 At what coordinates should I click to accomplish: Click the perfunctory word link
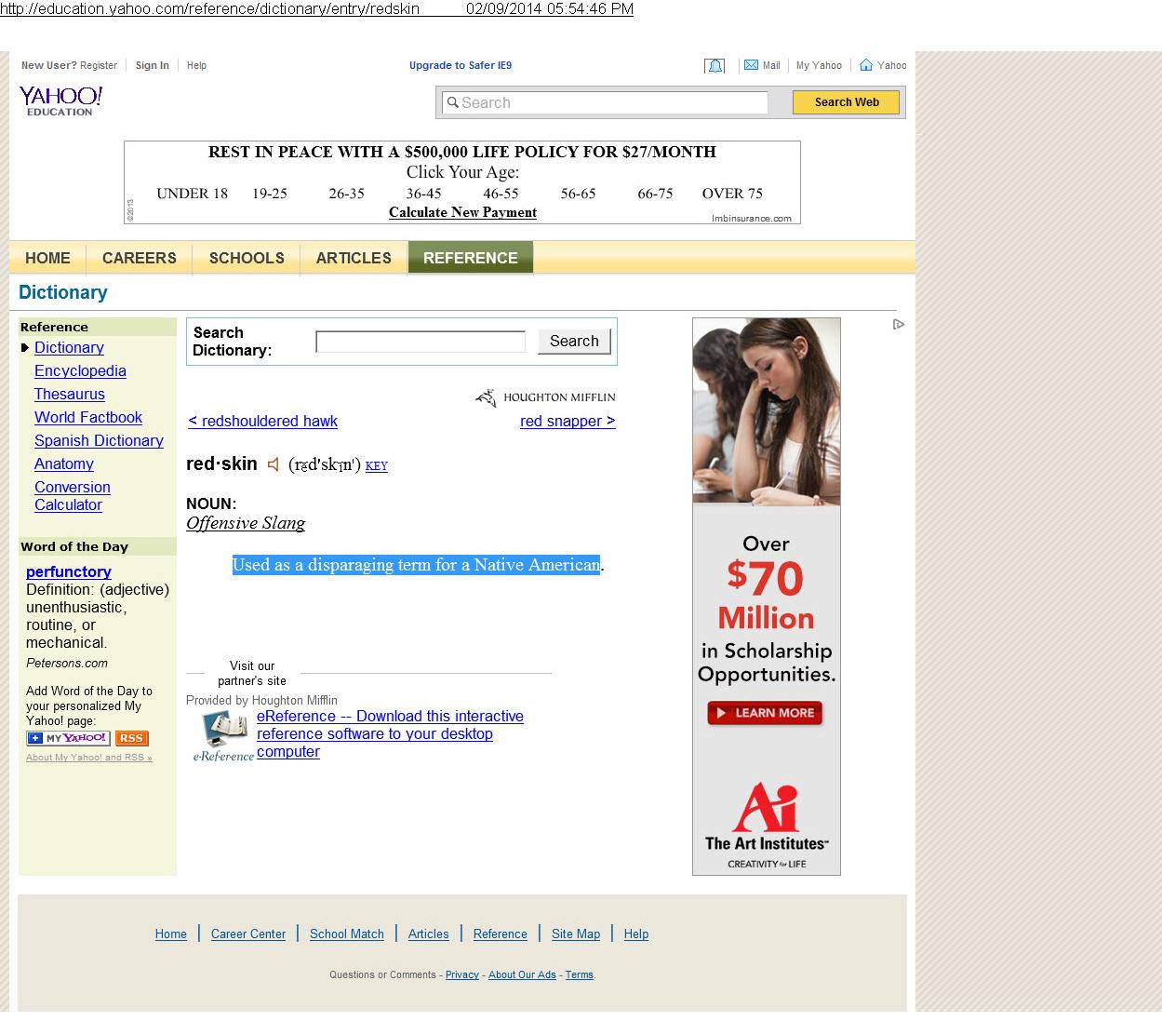tap(69, 572)
